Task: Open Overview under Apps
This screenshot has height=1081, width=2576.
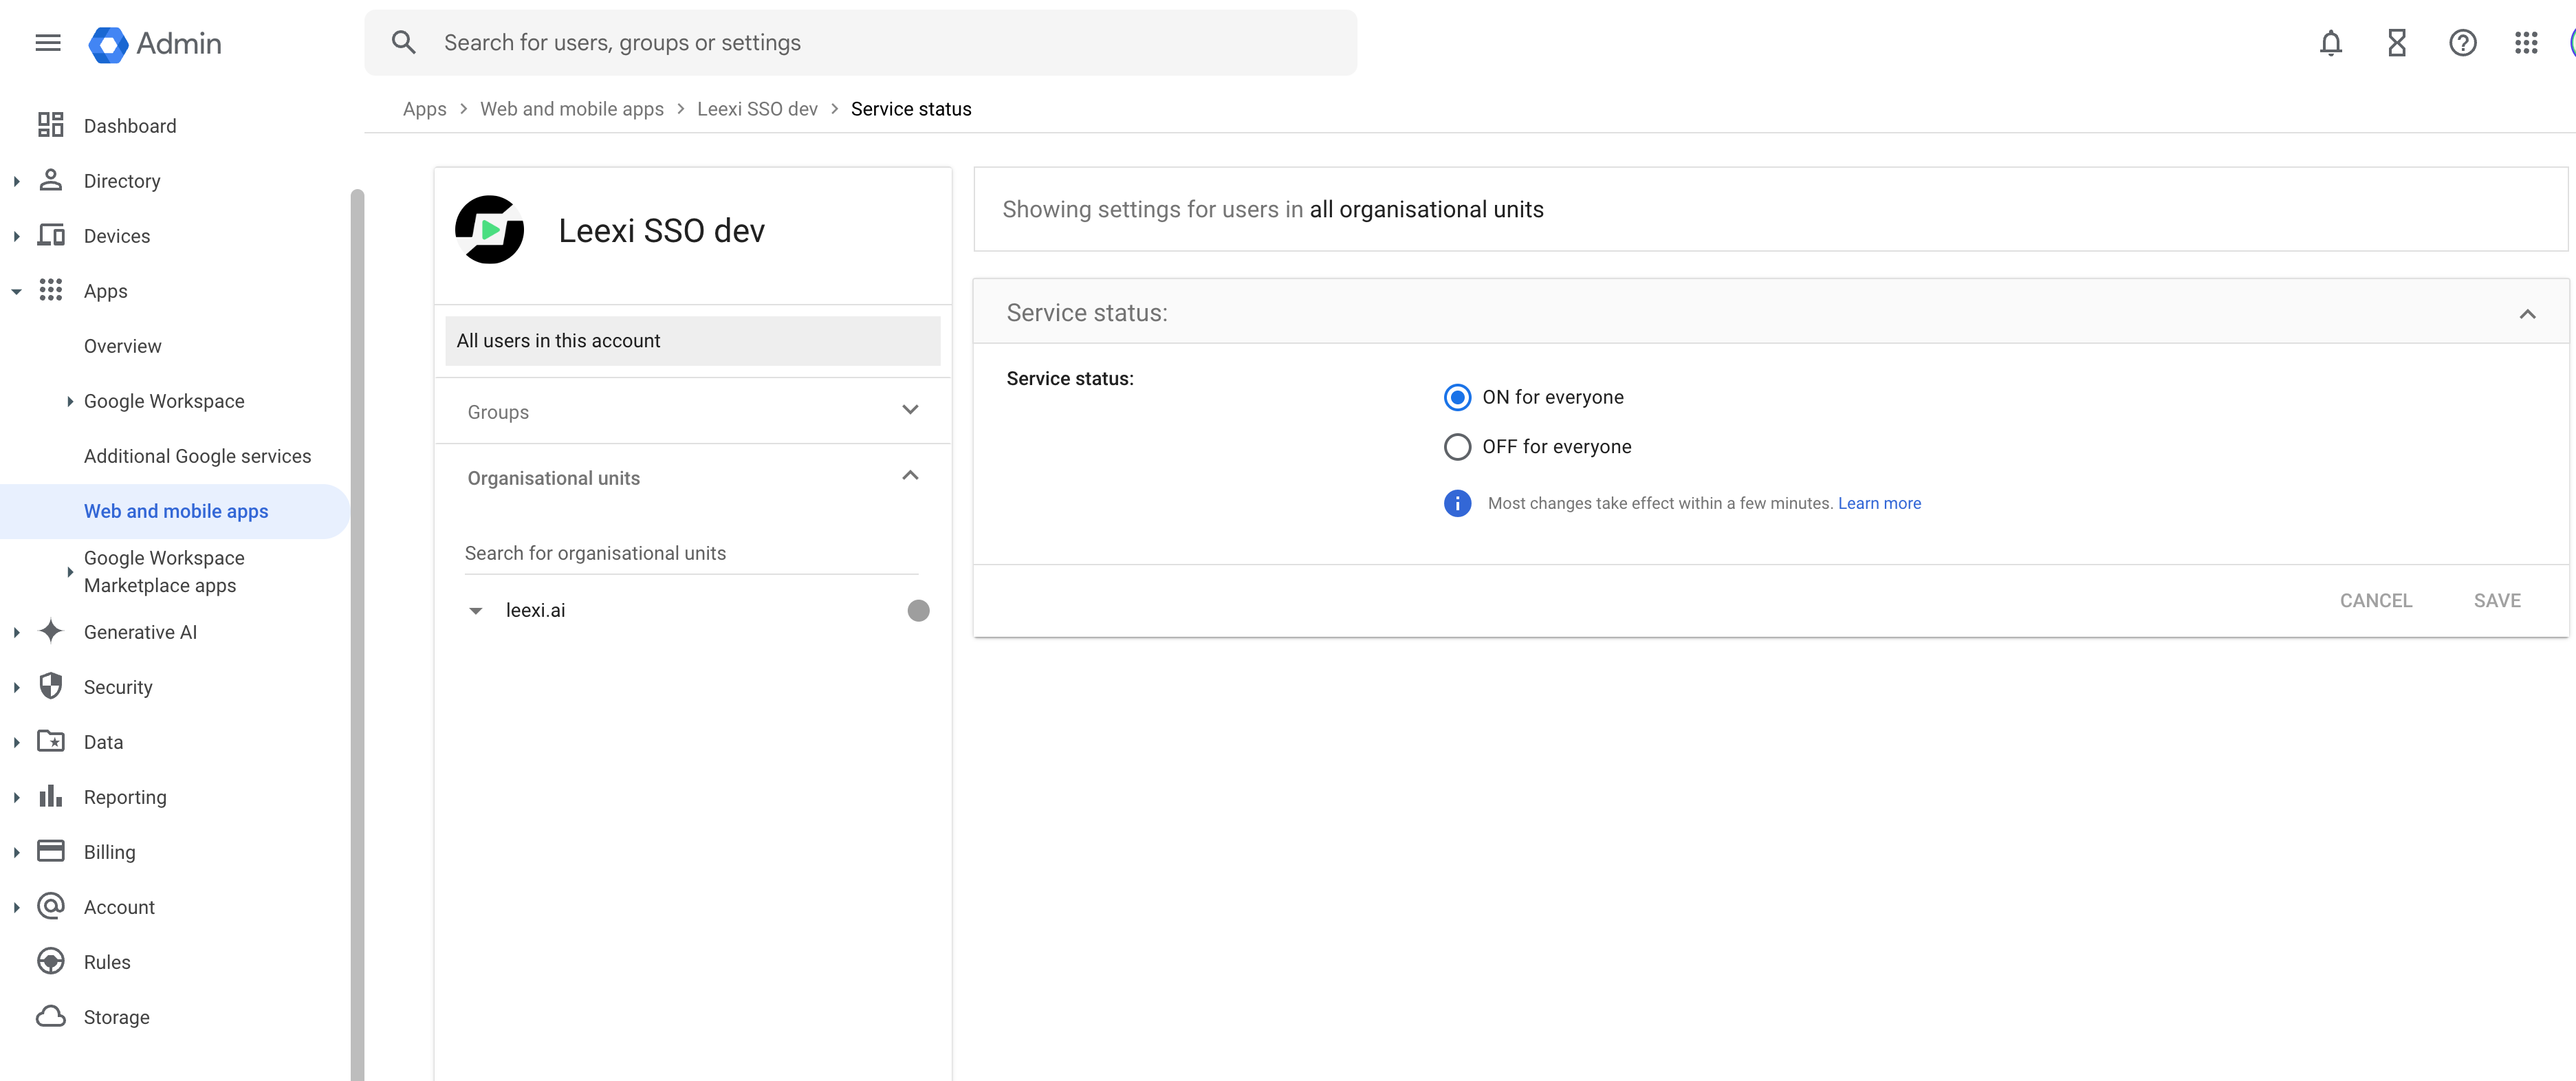Action: point(122,346)
